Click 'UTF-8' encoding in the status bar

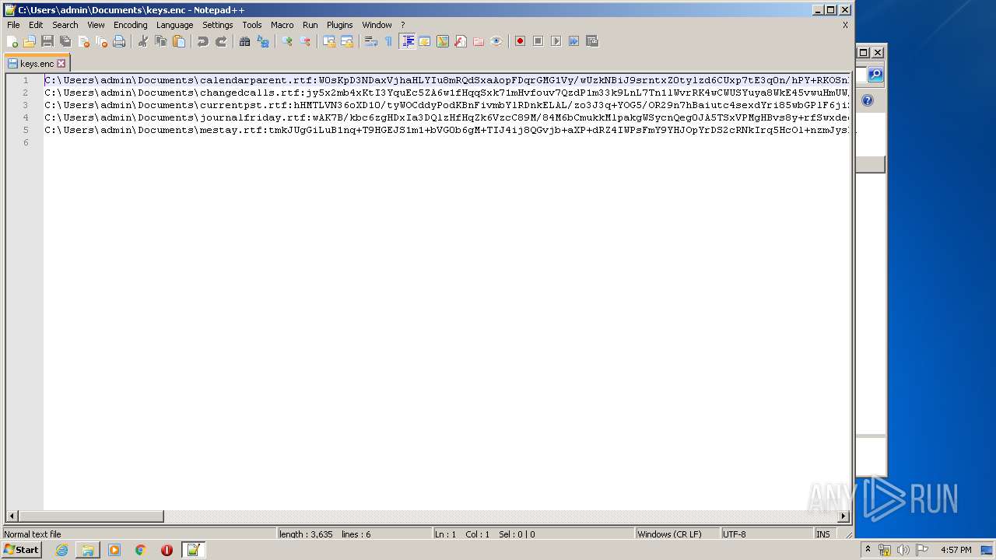(734, 534)
